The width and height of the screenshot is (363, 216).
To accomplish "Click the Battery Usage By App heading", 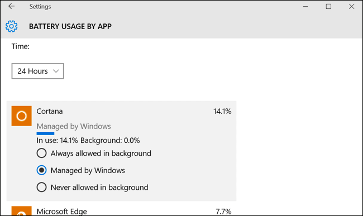I will [x=70, y=26].
